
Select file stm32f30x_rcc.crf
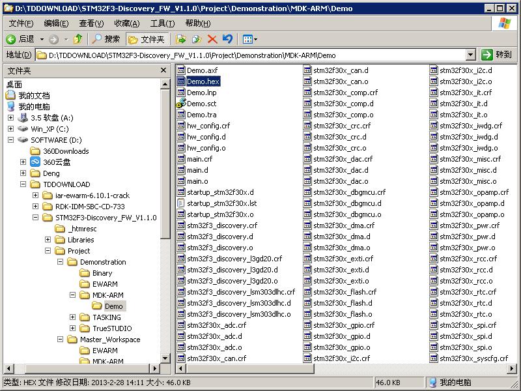[x=468, y=259]
